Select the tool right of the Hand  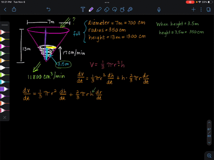coord(130,9)
